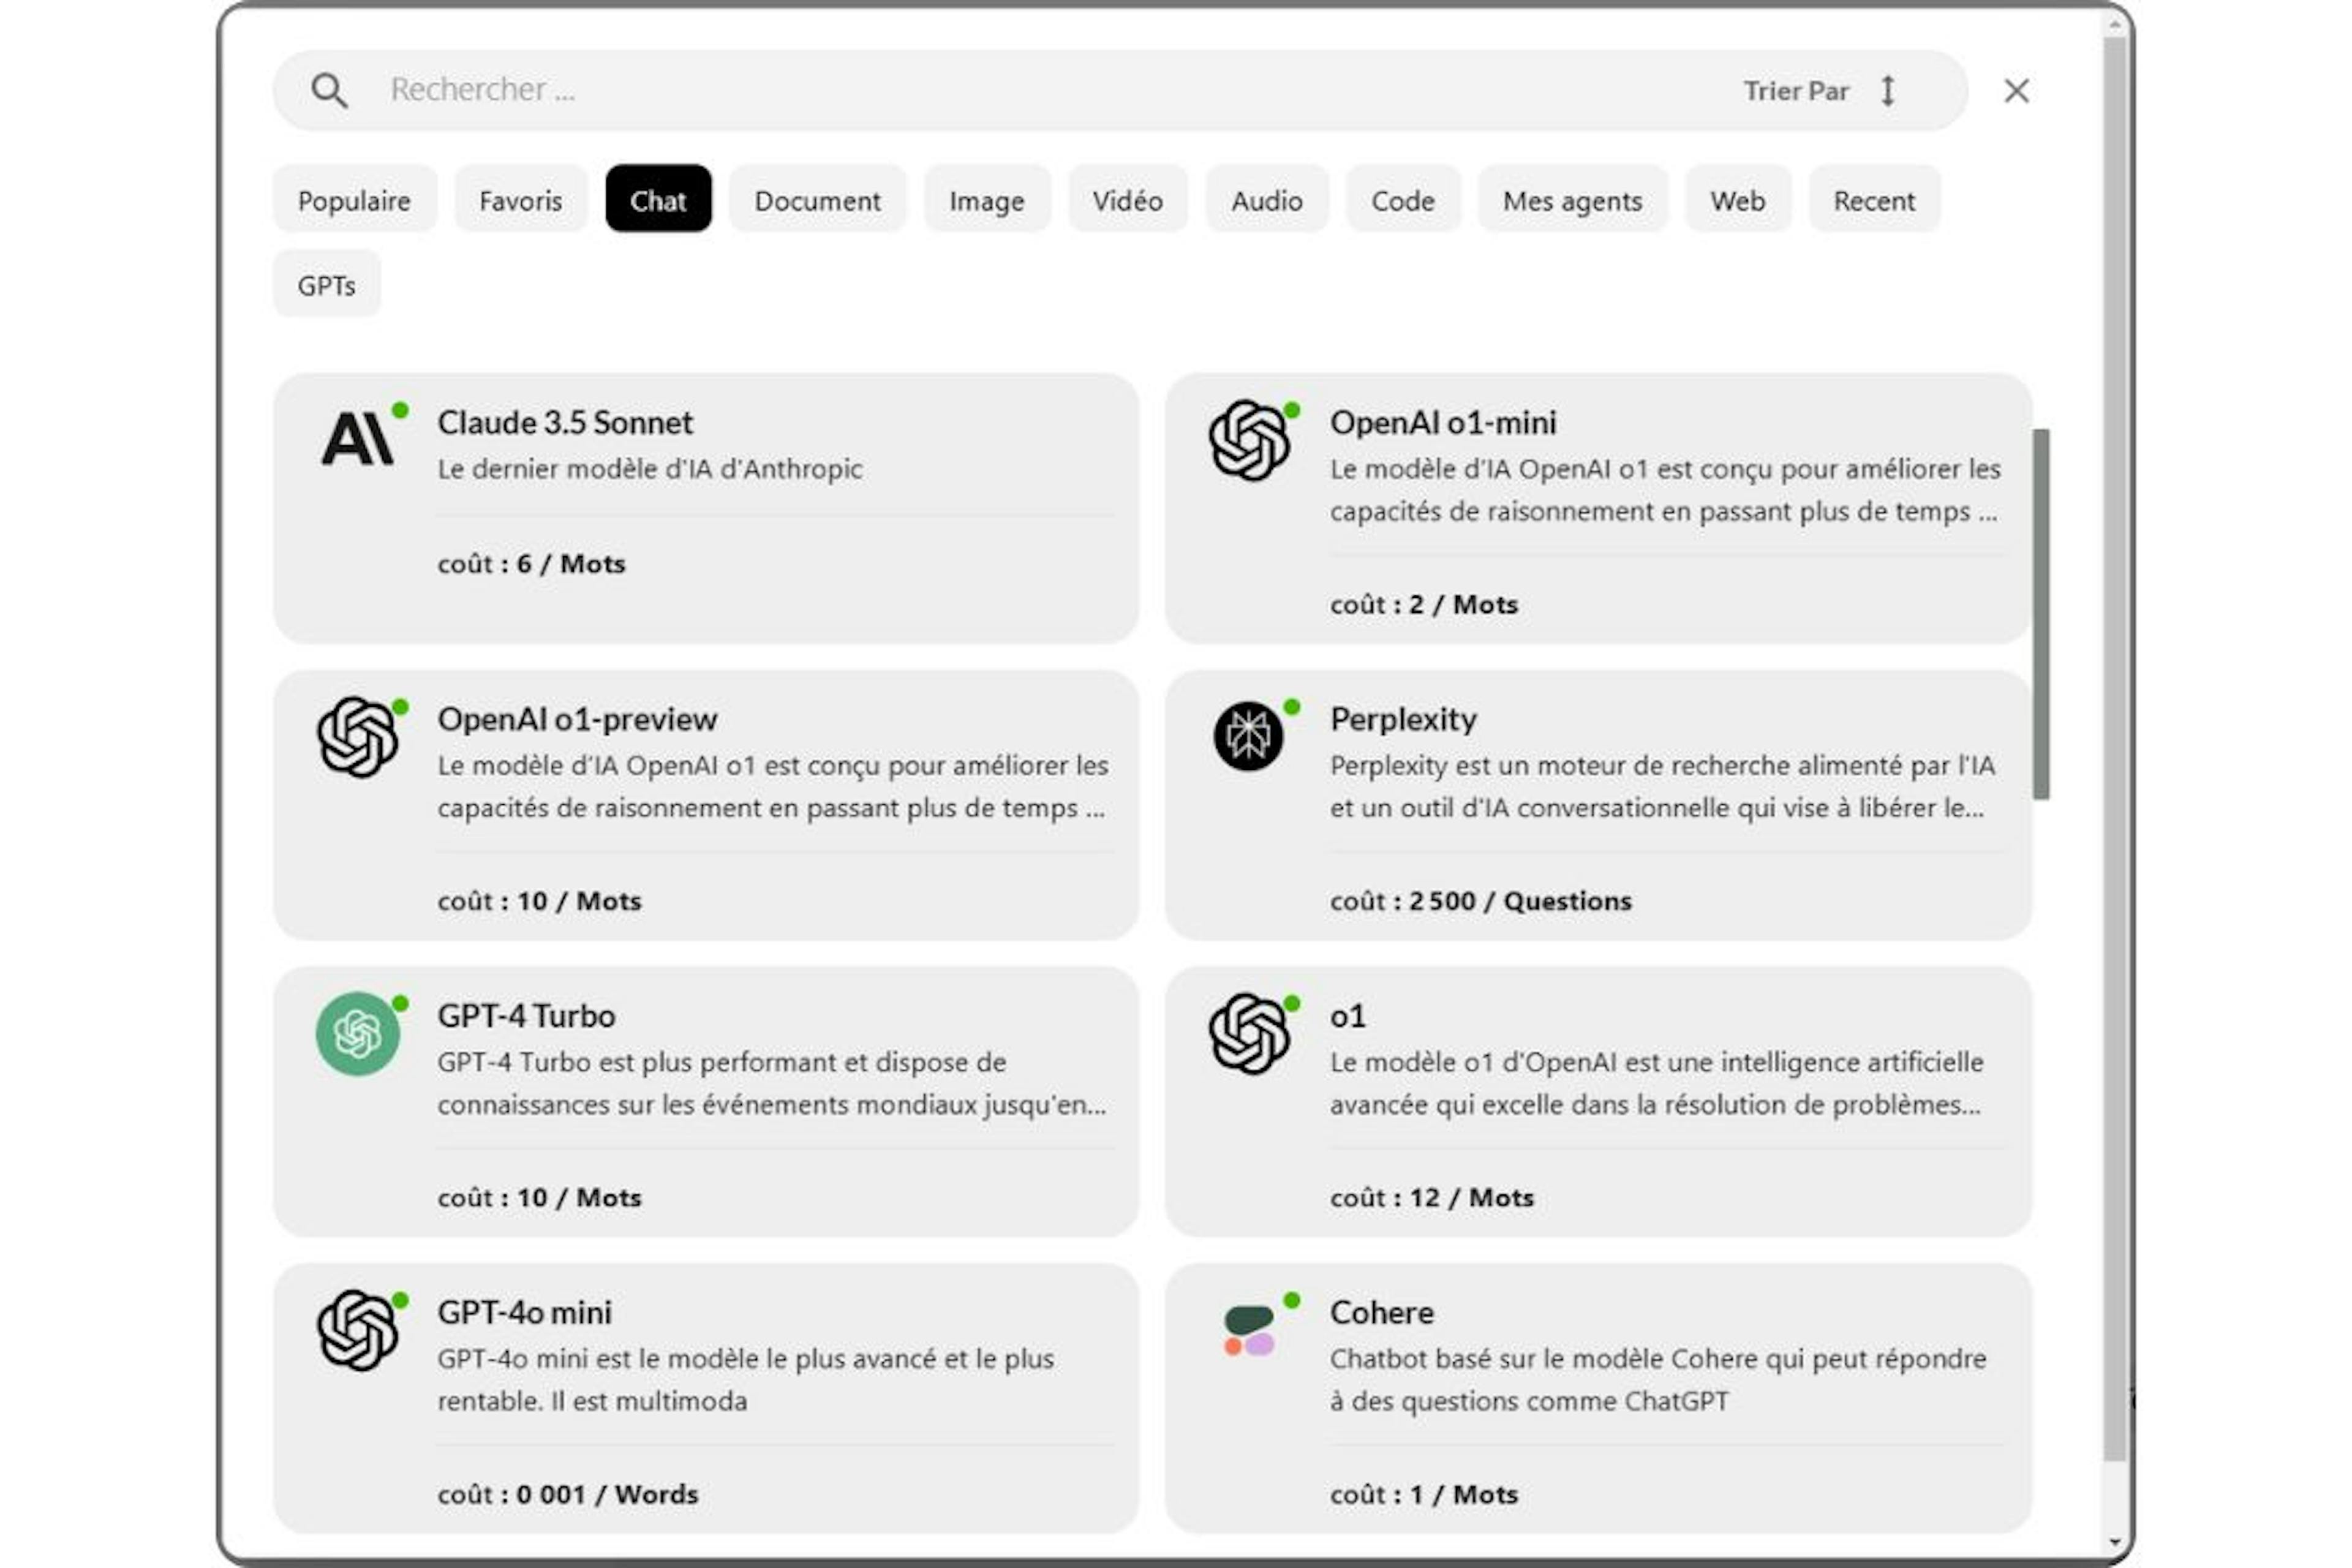This screenshot has height=1568, width=2352.
Task: Click the Cohere logo icon
Action: (x=1249, y=1331)
